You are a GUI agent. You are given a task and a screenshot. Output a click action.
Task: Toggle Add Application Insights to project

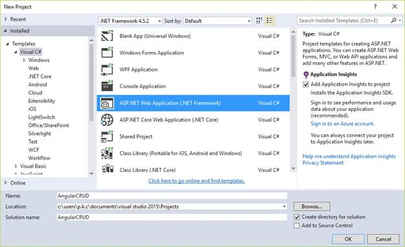(x=306, y=84)
